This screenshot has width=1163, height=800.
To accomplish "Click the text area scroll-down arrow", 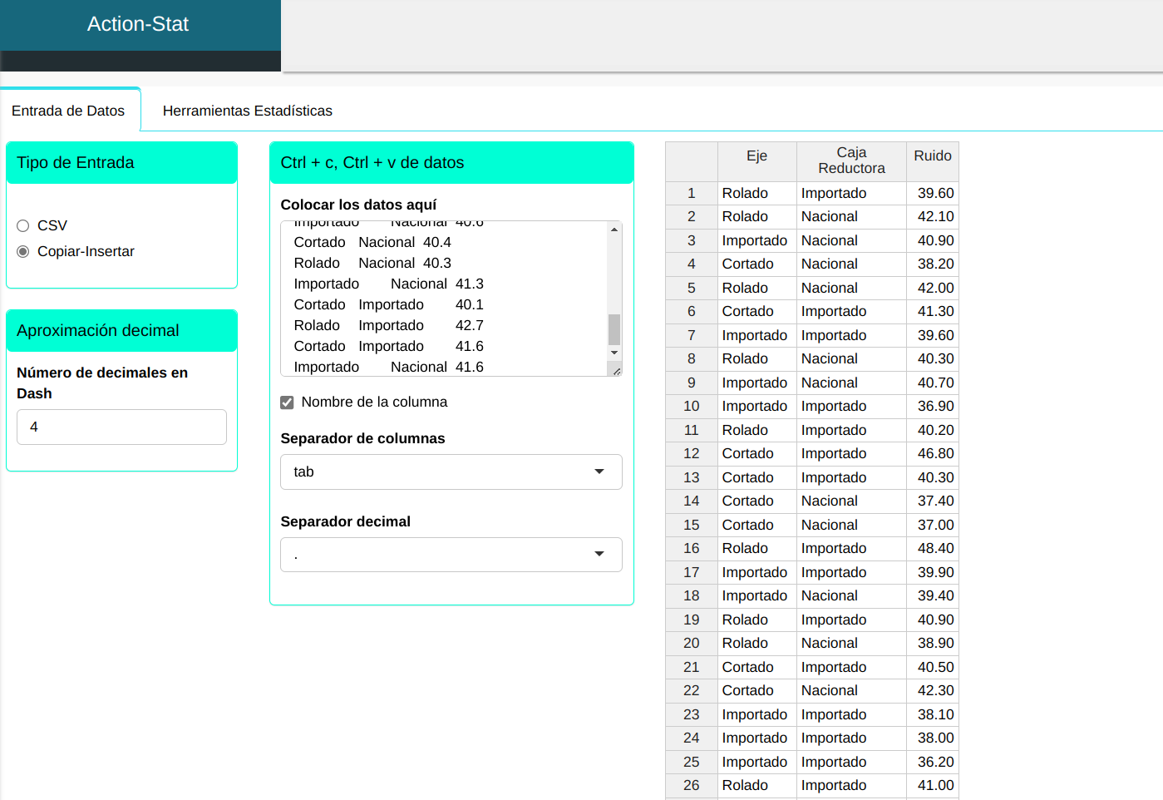I will coord(614,353).
